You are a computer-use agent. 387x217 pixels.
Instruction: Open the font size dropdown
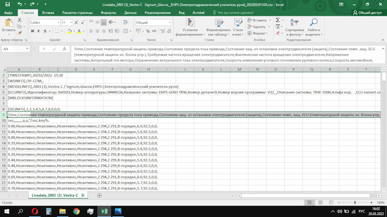[x=71, y=23]
